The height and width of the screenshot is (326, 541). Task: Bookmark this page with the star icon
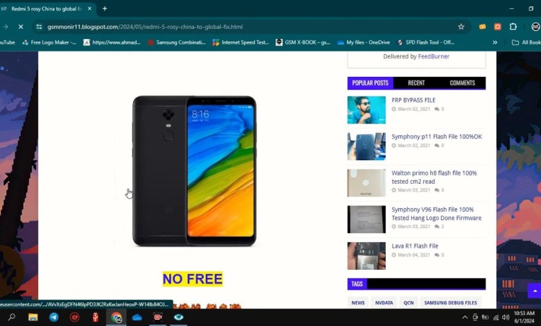click(461, 26)
